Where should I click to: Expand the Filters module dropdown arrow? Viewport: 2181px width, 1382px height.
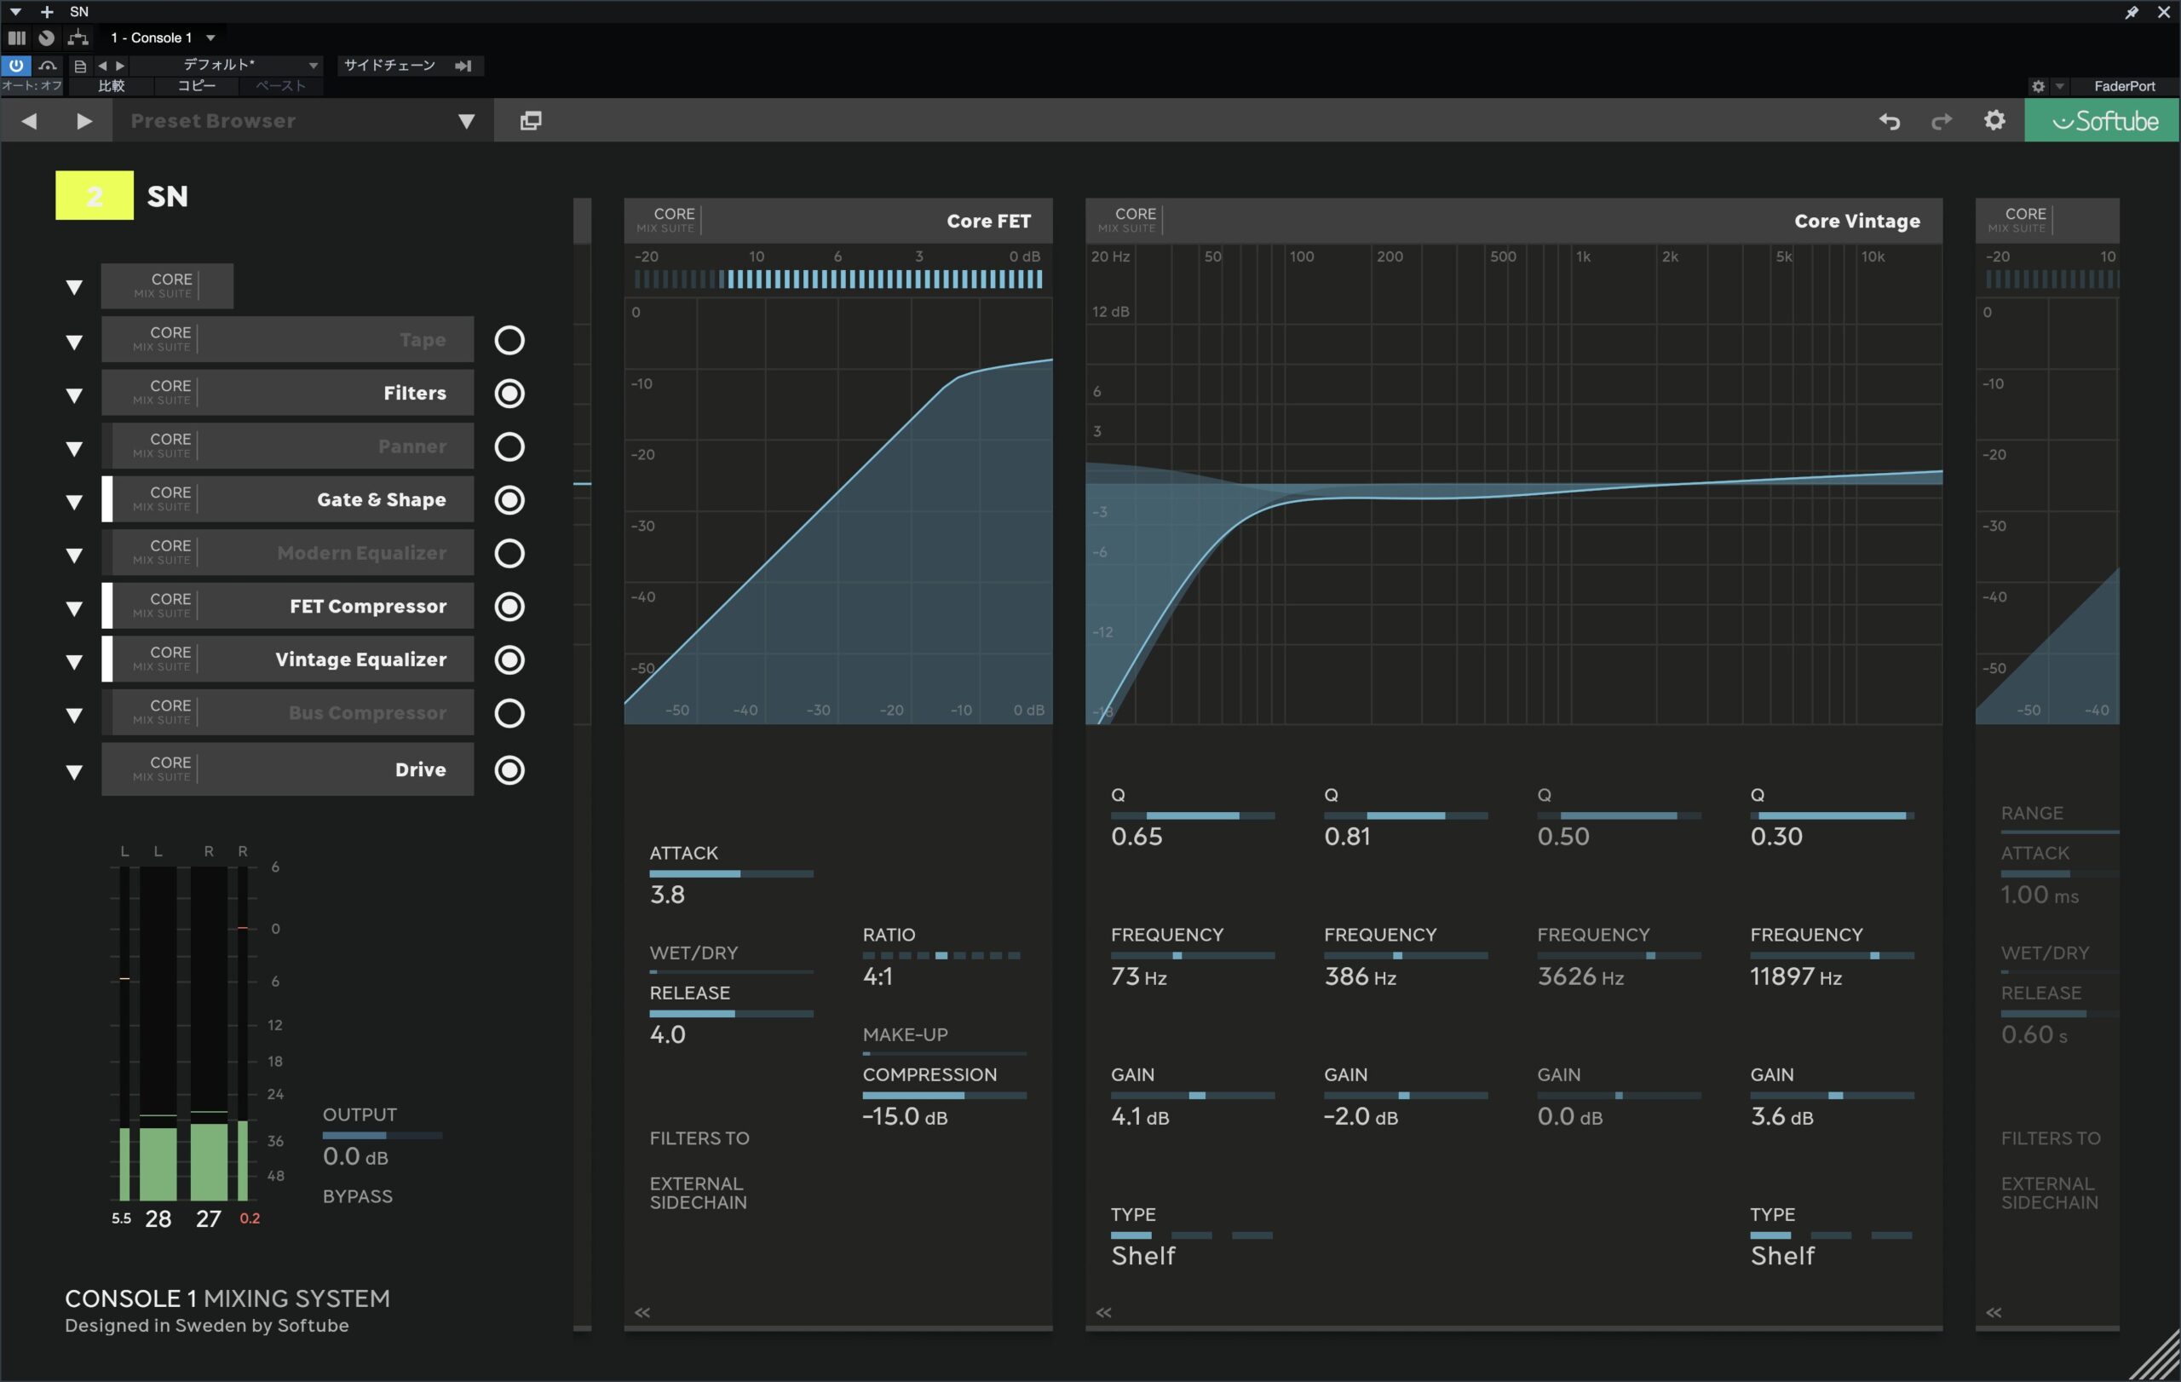pyautogui.click(x=74, y=394)
